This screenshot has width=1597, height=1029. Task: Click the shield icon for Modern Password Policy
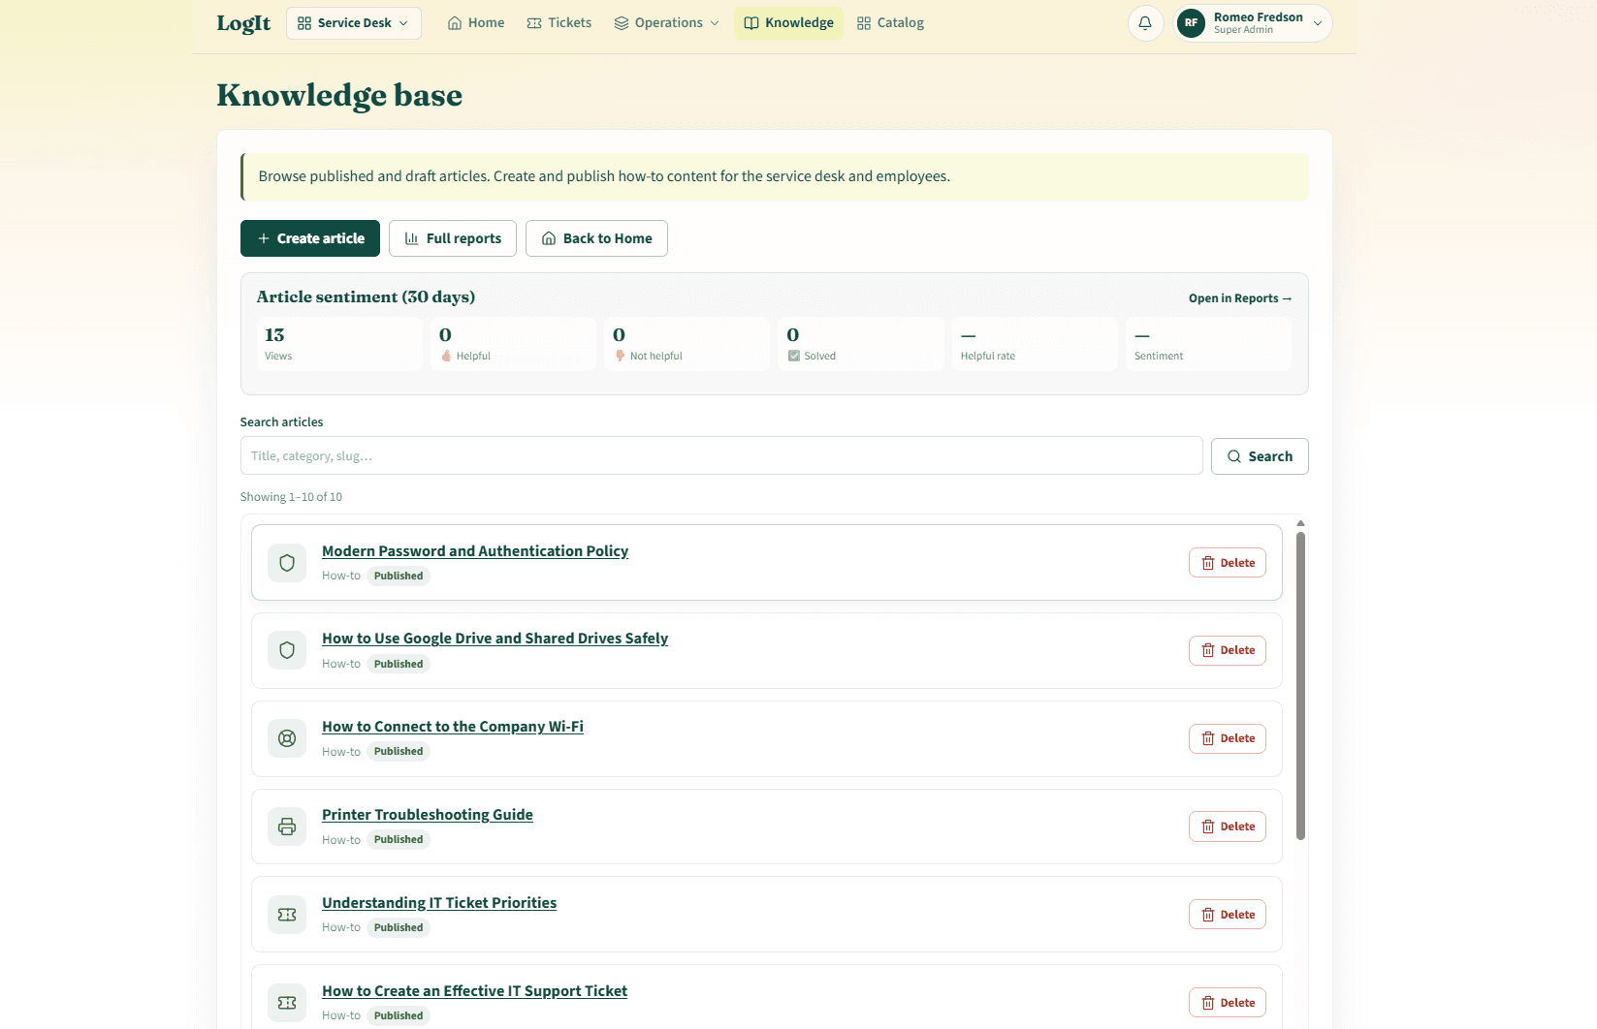(x=287, y=563)
